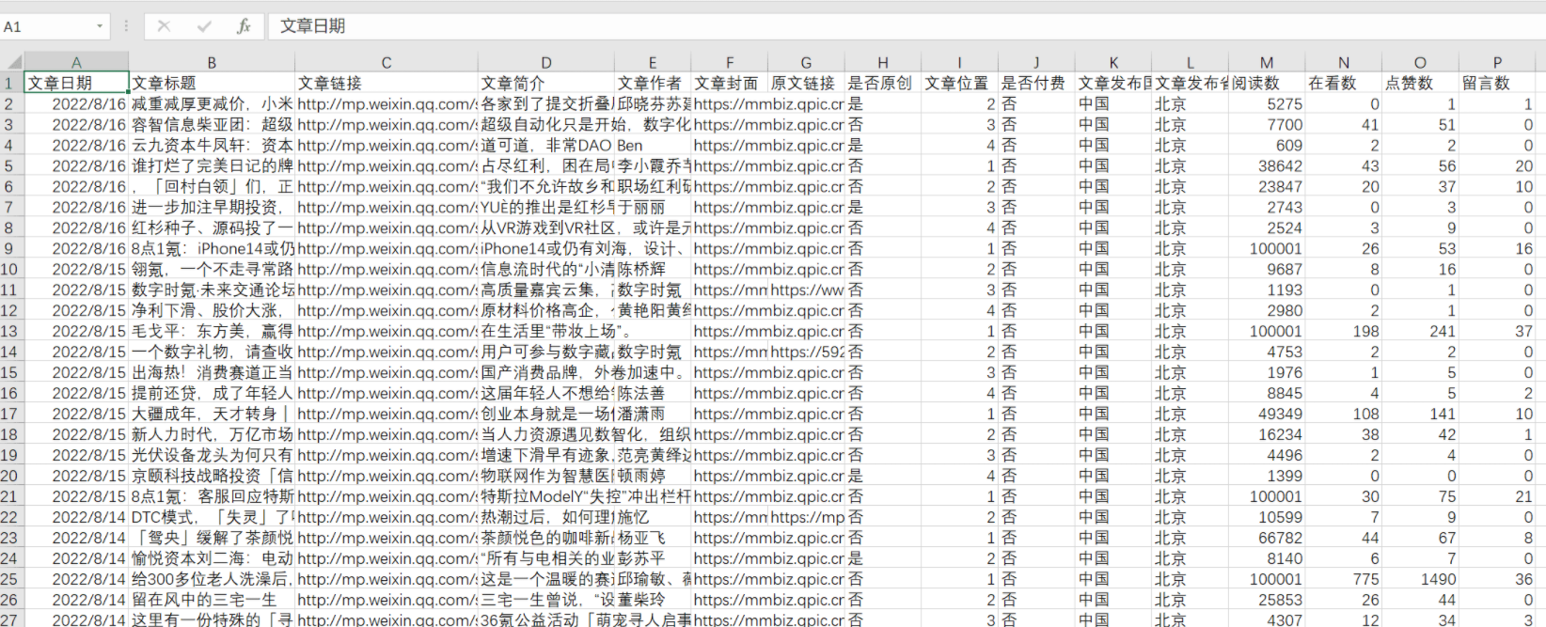Click read count cell 49349

tap(1267, 414)
